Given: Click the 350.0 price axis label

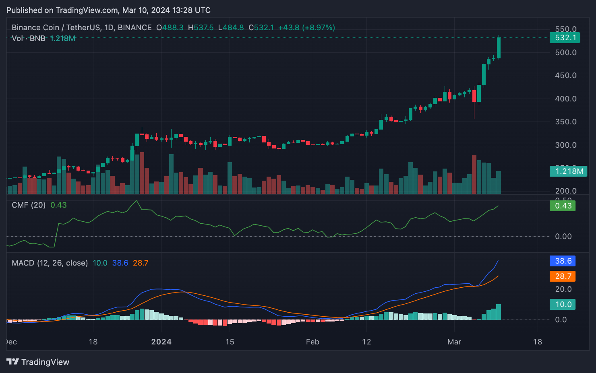Looking at the screenshot, I should 566,122.
